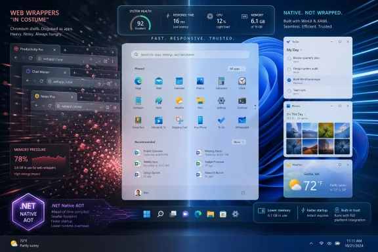Click the Alex user profile
Viewport: 378px width, 252px height.
tap(142, 193)
